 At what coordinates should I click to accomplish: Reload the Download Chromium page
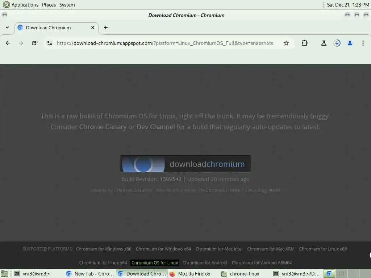[x=34, y=43]
